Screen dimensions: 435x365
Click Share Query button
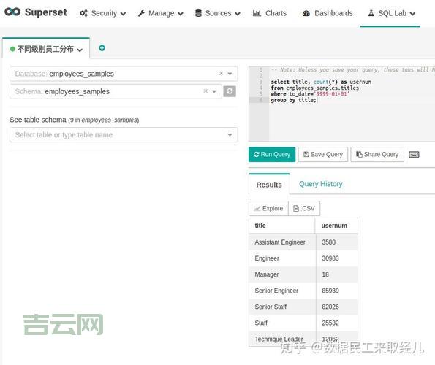pyautogui.click(x=377, y=154)
